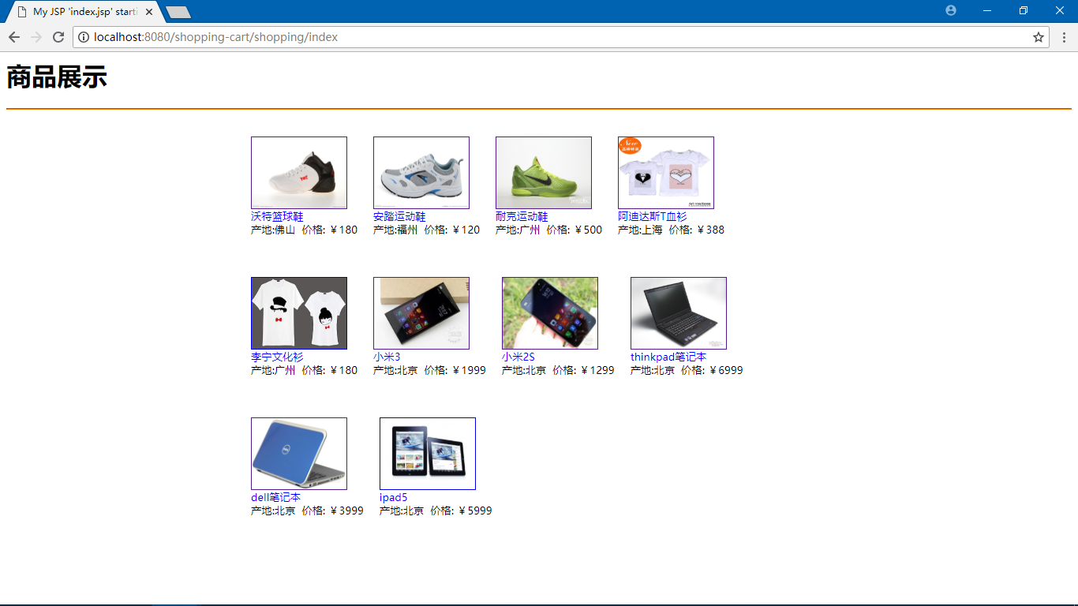Close the My JSP index.jsp tab
1078x606 pixels.
coord(148,12)
